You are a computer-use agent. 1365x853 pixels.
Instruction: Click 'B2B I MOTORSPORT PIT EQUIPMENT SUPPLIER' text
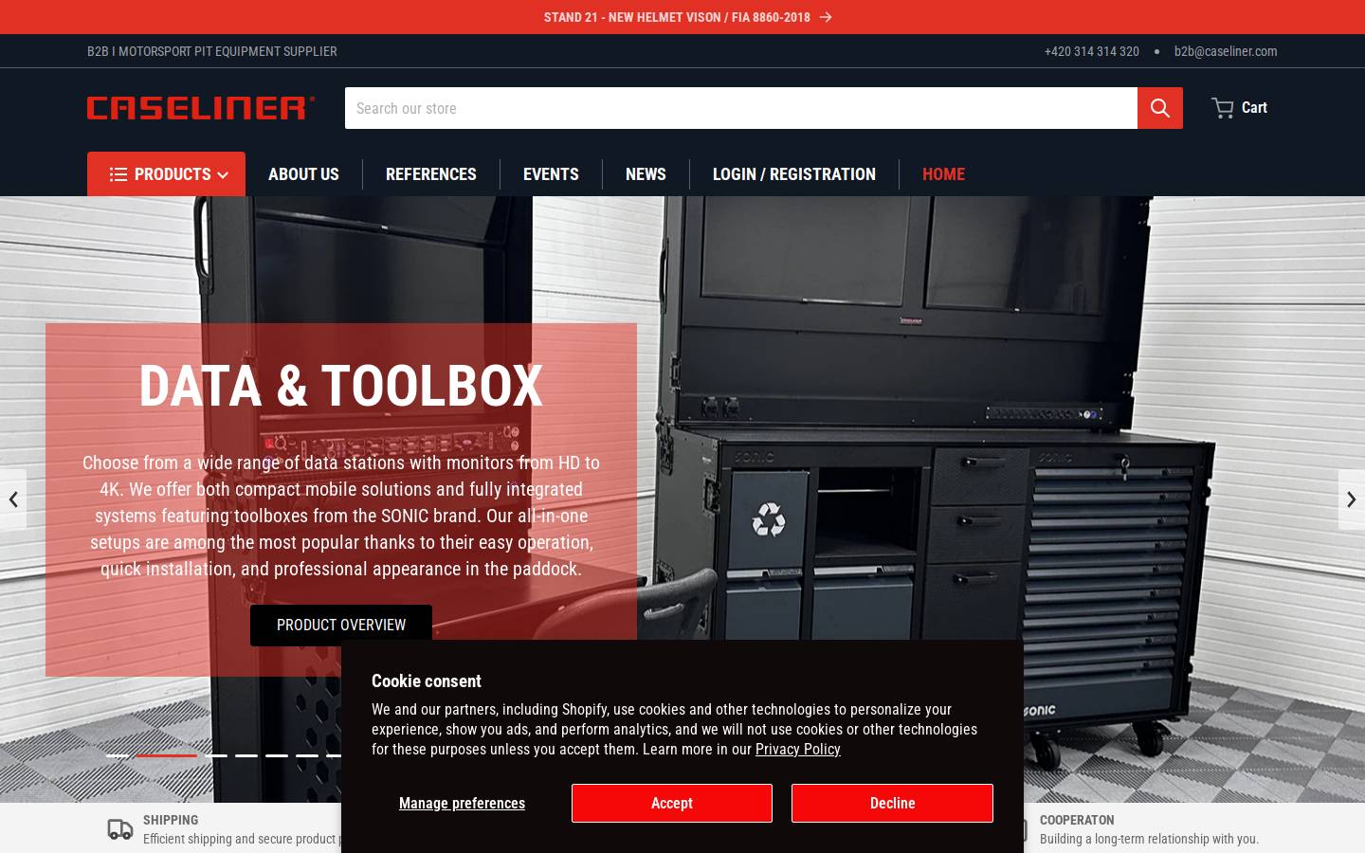pyautogui.click(x=212, y=51)
